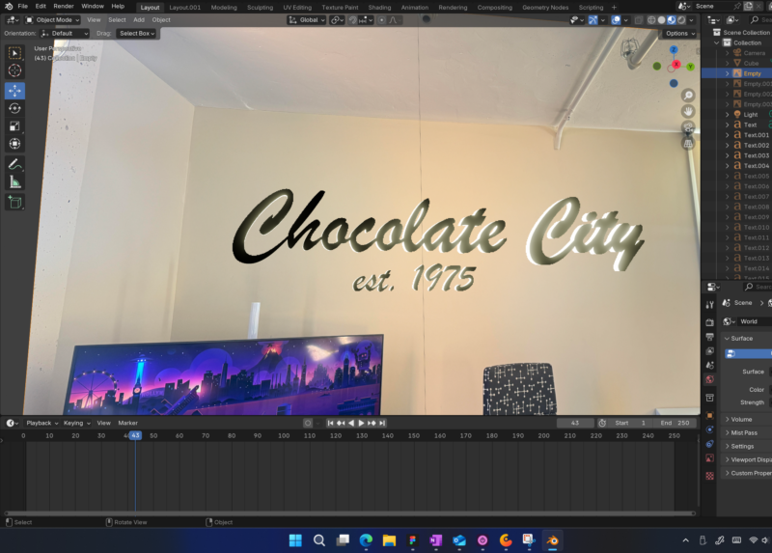Viewport: 772px width, 553px height.
Task: Open the Render menu
Action: coord(64,7)
